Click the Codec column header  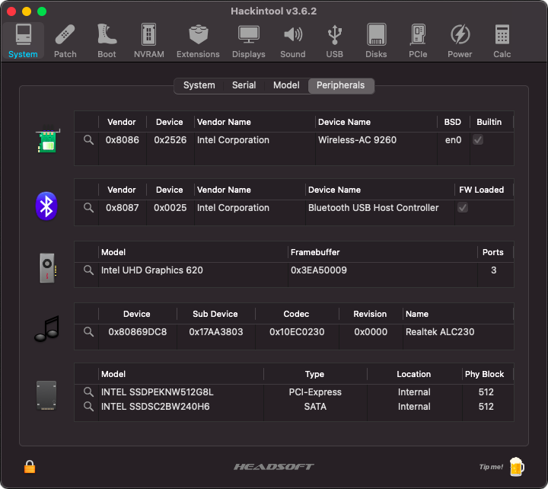click(296, 314)
